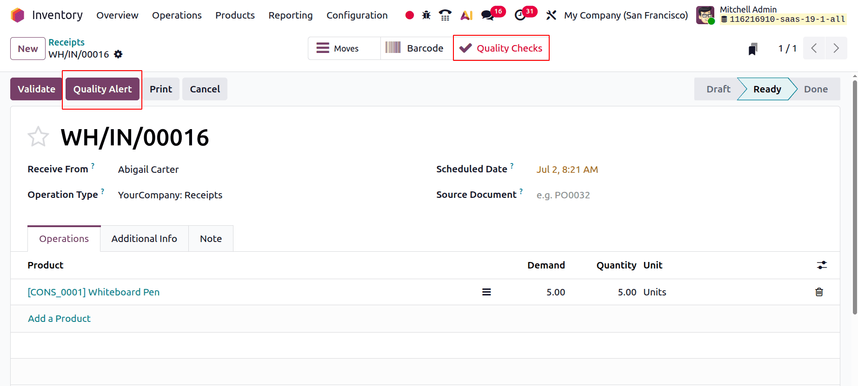This screenshot has width=858, height=386.
Task: Go back to Receipts breadcrumb
Action: (67, 42)
